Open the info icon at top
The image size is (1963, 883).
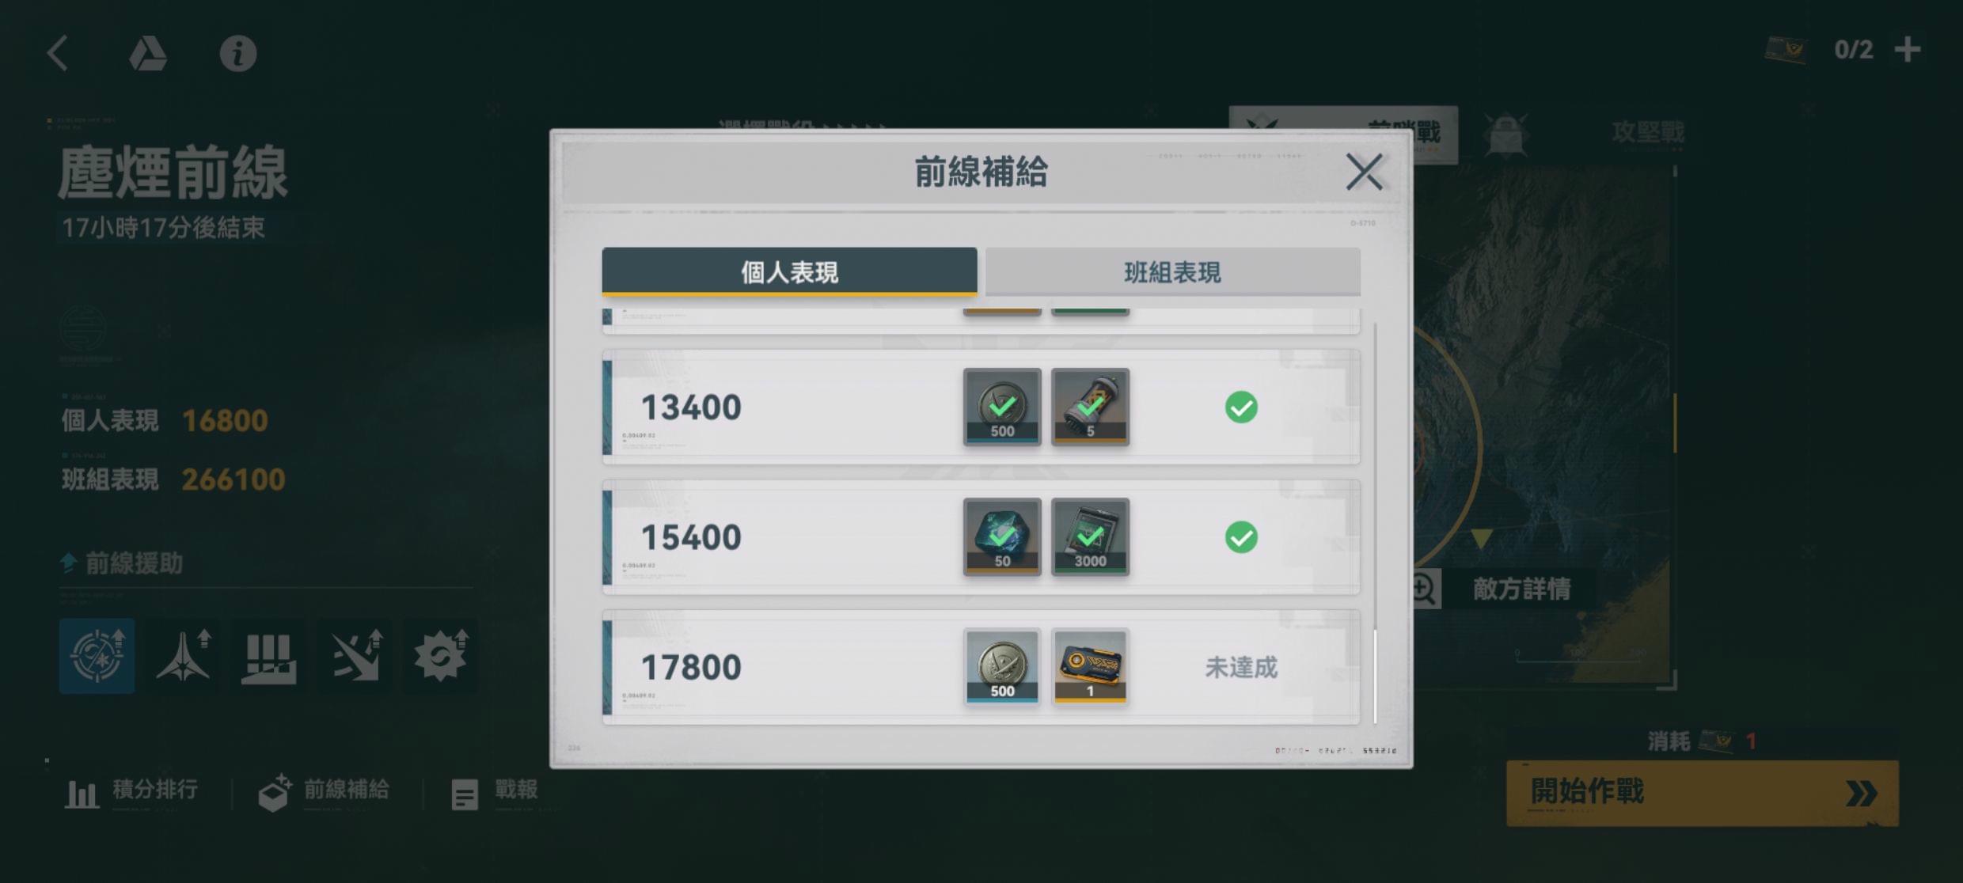click(237, 54)
